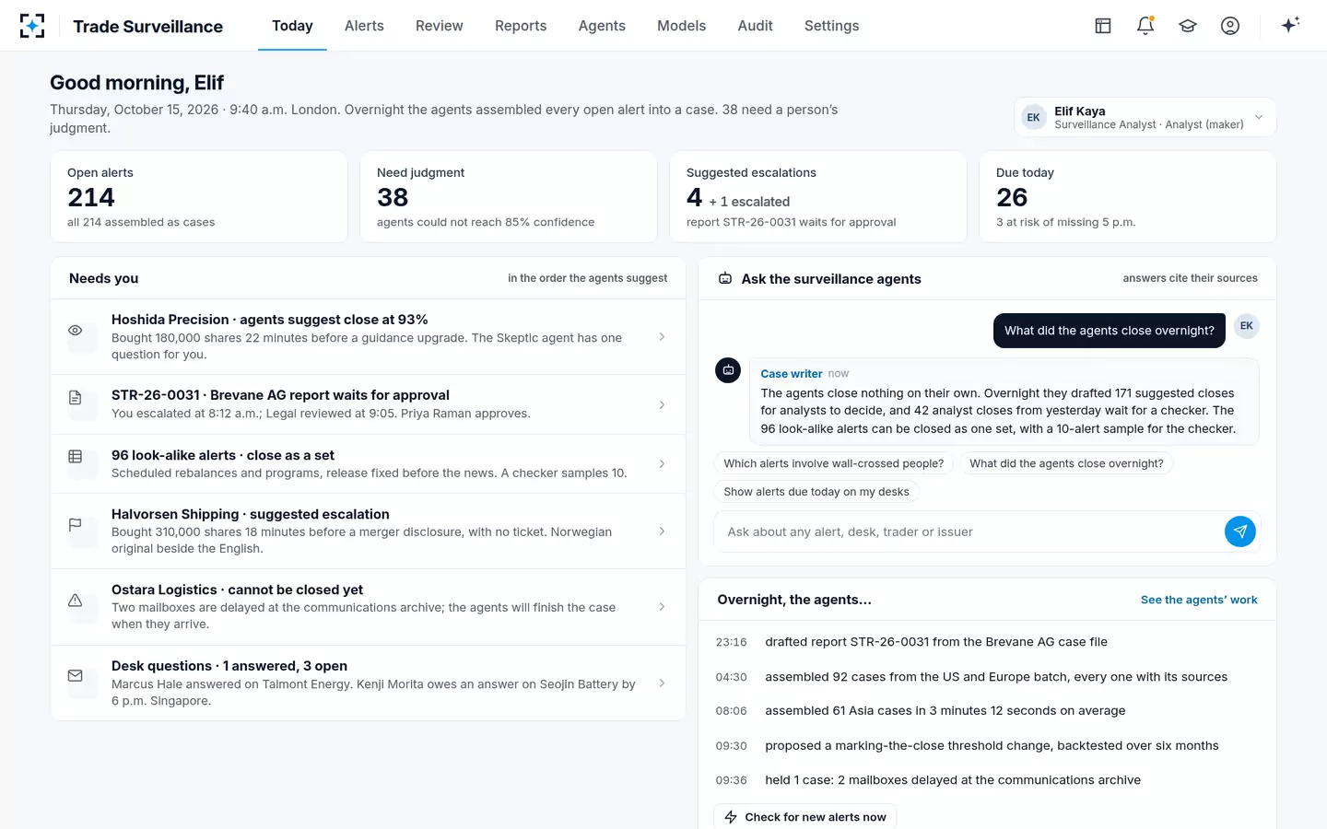Click the 09:30 marking-the-close threshold log entry
The width and height of the screenshot is (1327, 829).
987,746
